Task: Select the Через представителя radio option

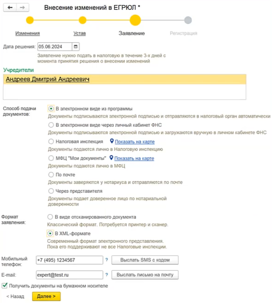Action: click(x=51, y=191)
